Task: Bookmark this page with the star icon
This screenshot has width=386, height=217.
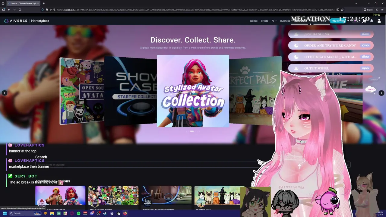Action: point(342,10)
